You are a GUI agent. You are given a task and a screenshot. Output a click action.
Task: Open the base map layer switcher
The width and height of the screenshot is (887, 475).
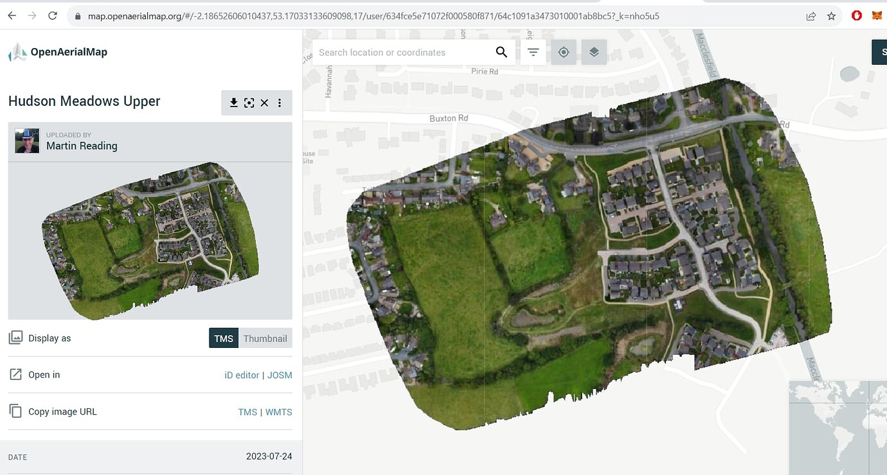[x=594, y=52]
